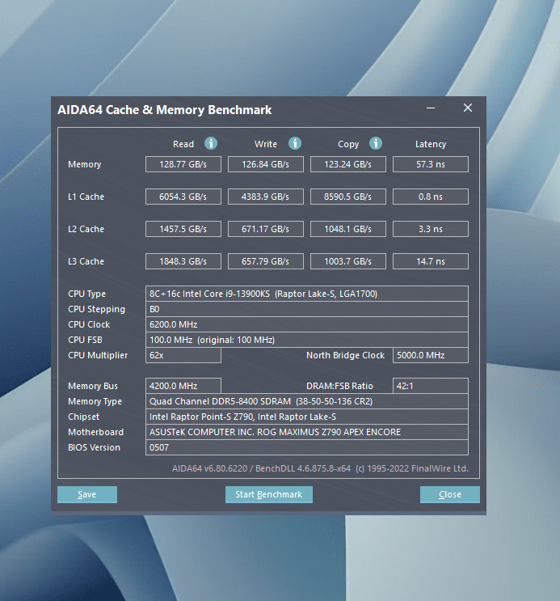The image size is (560, 601).
Task: Click the Memory Bus label
Action: point(93,386)
